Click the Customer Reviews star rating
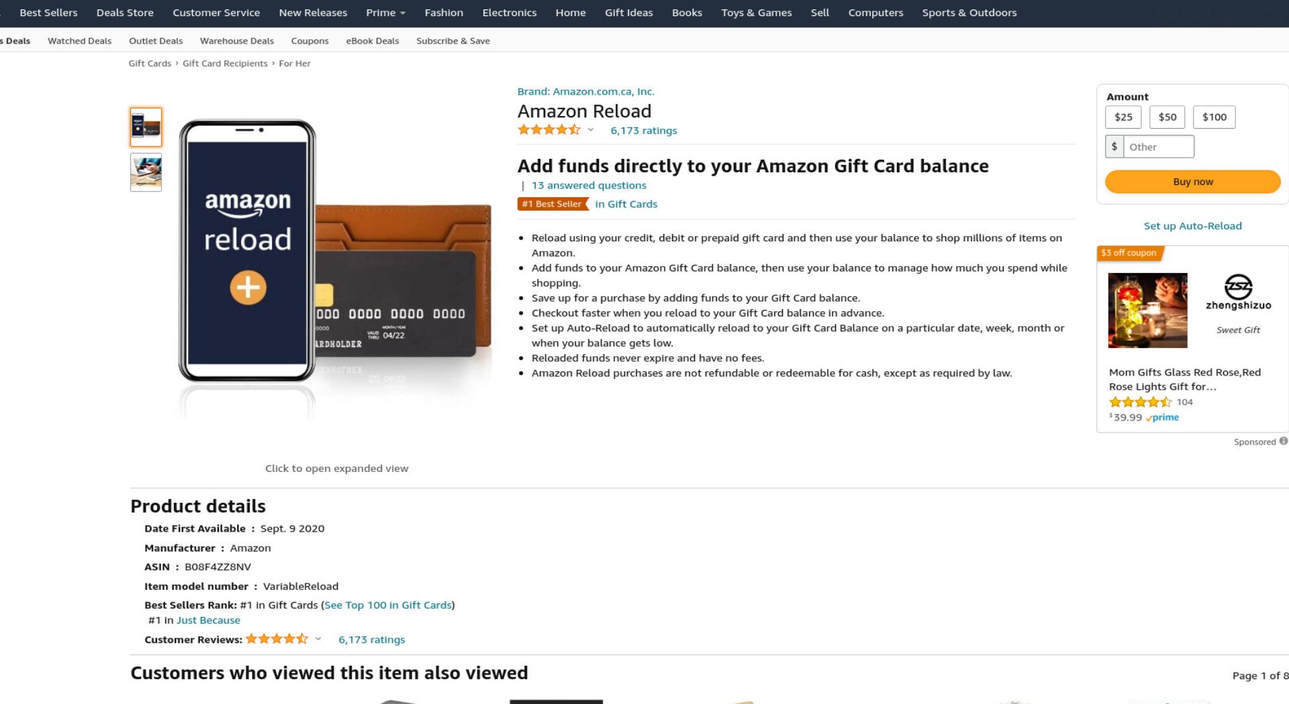 coord(277,639)
